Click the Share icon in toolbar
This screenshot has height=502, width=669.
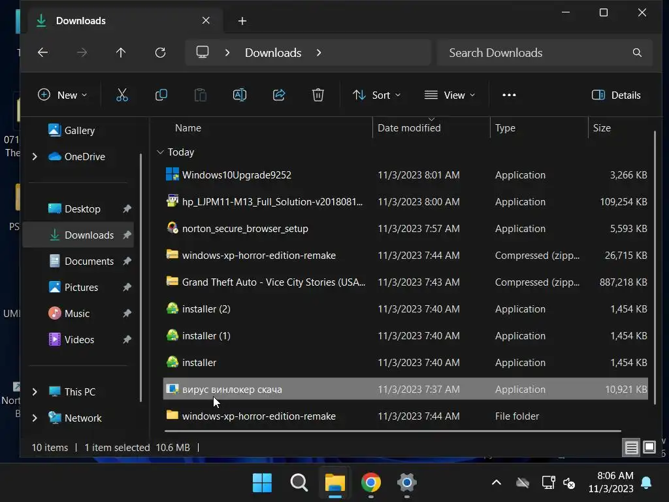coord(278,95)
